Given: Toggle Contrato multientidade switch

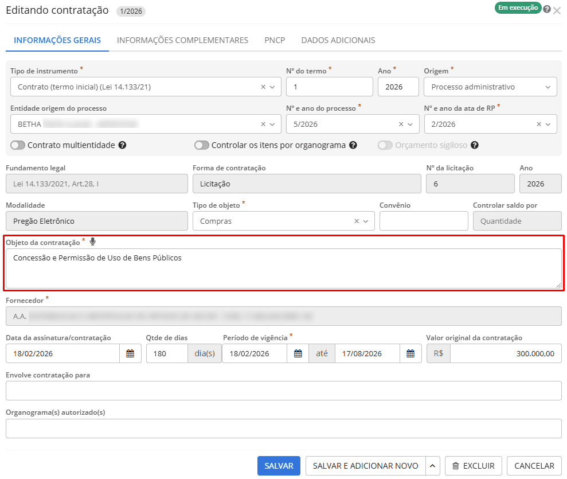Looking at the screenshot, I should [18, 146].
